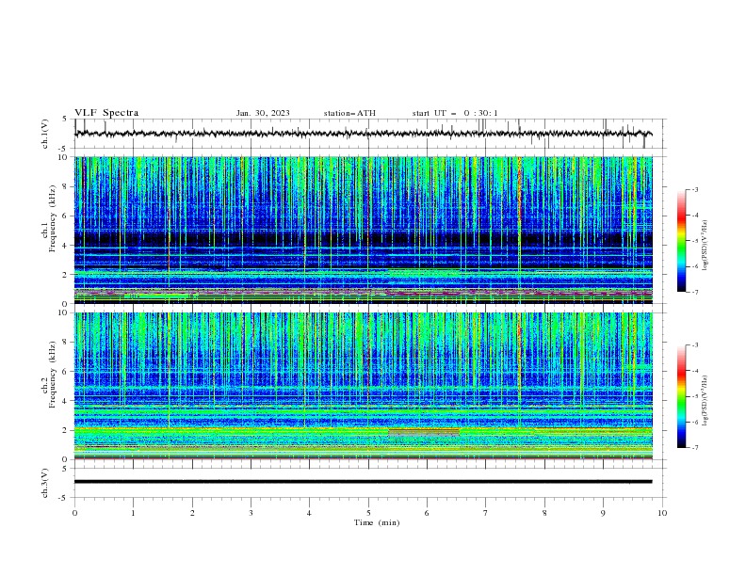Click the "Time (min)" axis label
This screenshot has height=576, width=746.
(377, 522)
